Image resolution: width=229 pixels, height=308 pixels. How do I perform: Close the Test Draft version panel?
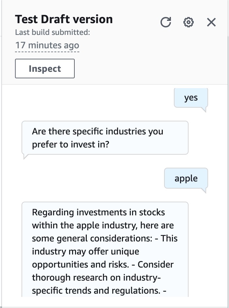tap(211, 22)
